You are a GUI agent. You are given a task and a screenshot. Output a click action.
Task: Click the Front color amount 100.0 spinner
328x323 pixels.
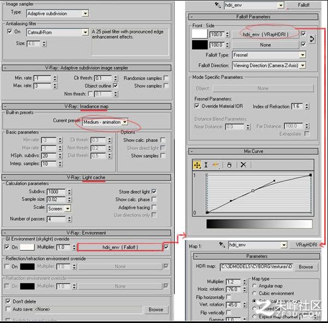tap(228, 34)
